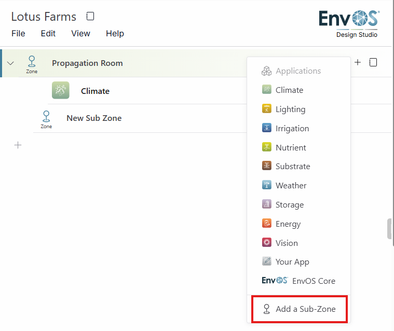Screen dimensions: 394x331
Task: Click plus button on Propagation Room row
Action: tap(358, 62)
